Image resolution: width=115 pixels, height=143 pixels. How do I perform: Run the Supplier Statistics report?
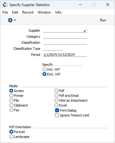tap(103, 20)
